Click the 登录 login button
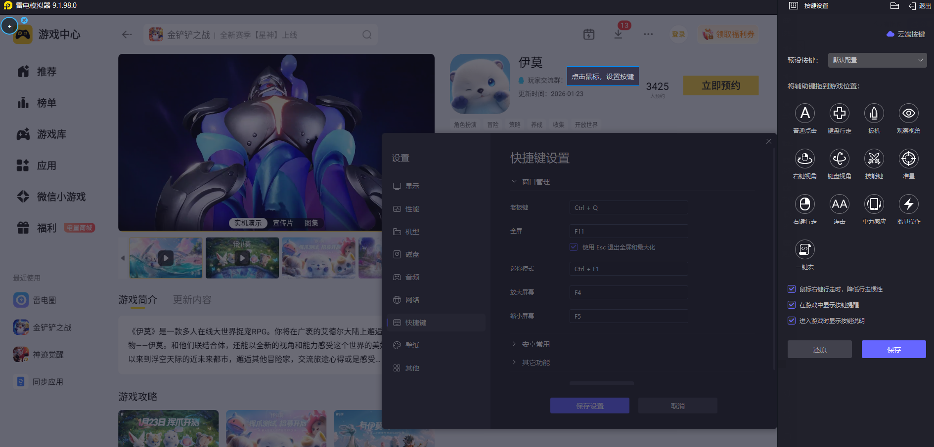 tap(678, 34)
